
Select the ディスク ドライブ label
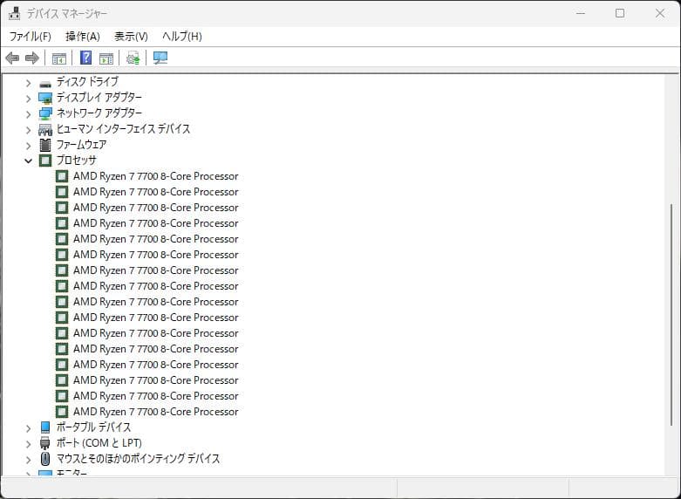87,81
